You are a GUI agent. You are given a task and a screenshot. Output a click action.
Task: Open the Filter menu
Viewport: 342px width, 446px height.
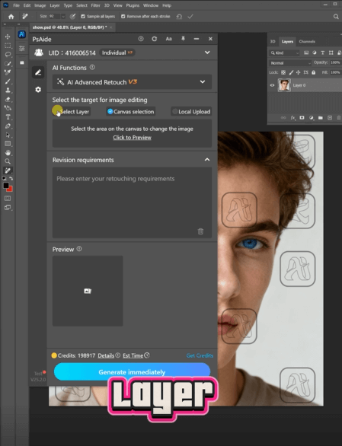95,5
